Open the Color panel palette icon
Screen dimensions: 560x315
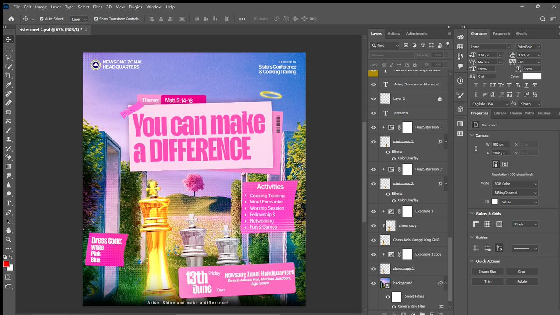461,37
